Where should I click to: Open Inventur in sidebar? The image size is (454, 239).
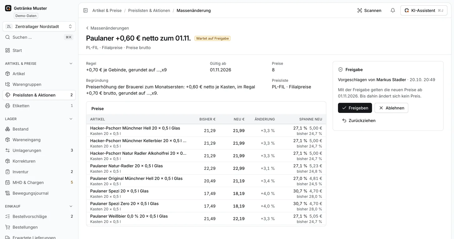39,172
